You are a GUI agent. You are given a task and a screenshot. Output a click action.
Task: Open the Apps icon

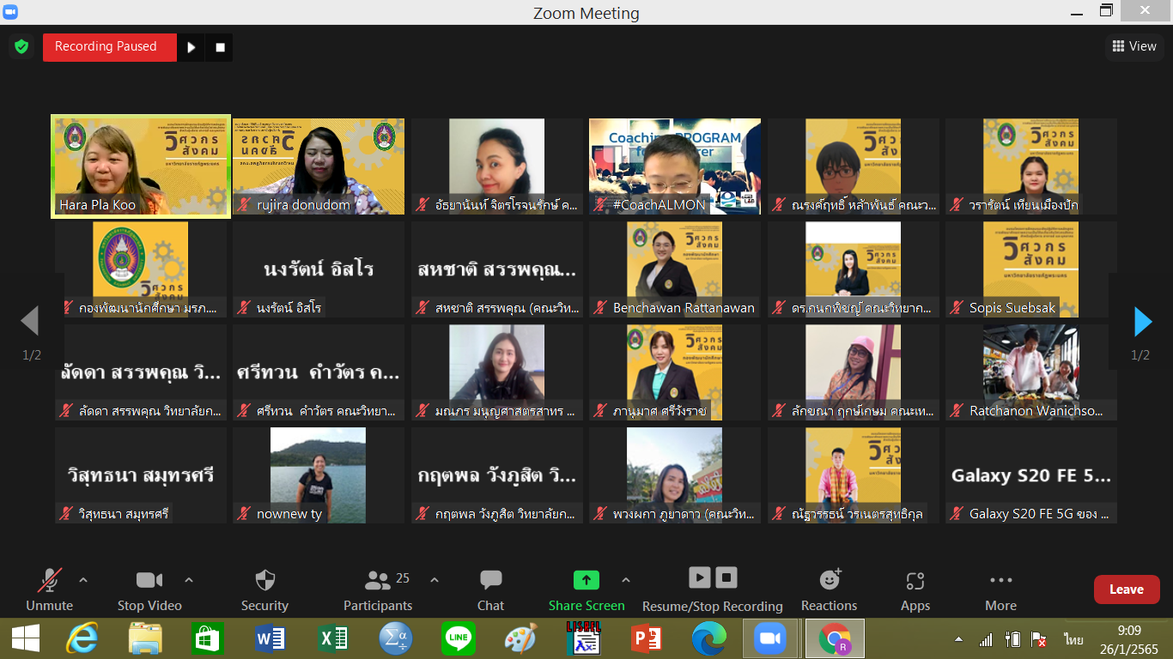click(x=915, y=581)
